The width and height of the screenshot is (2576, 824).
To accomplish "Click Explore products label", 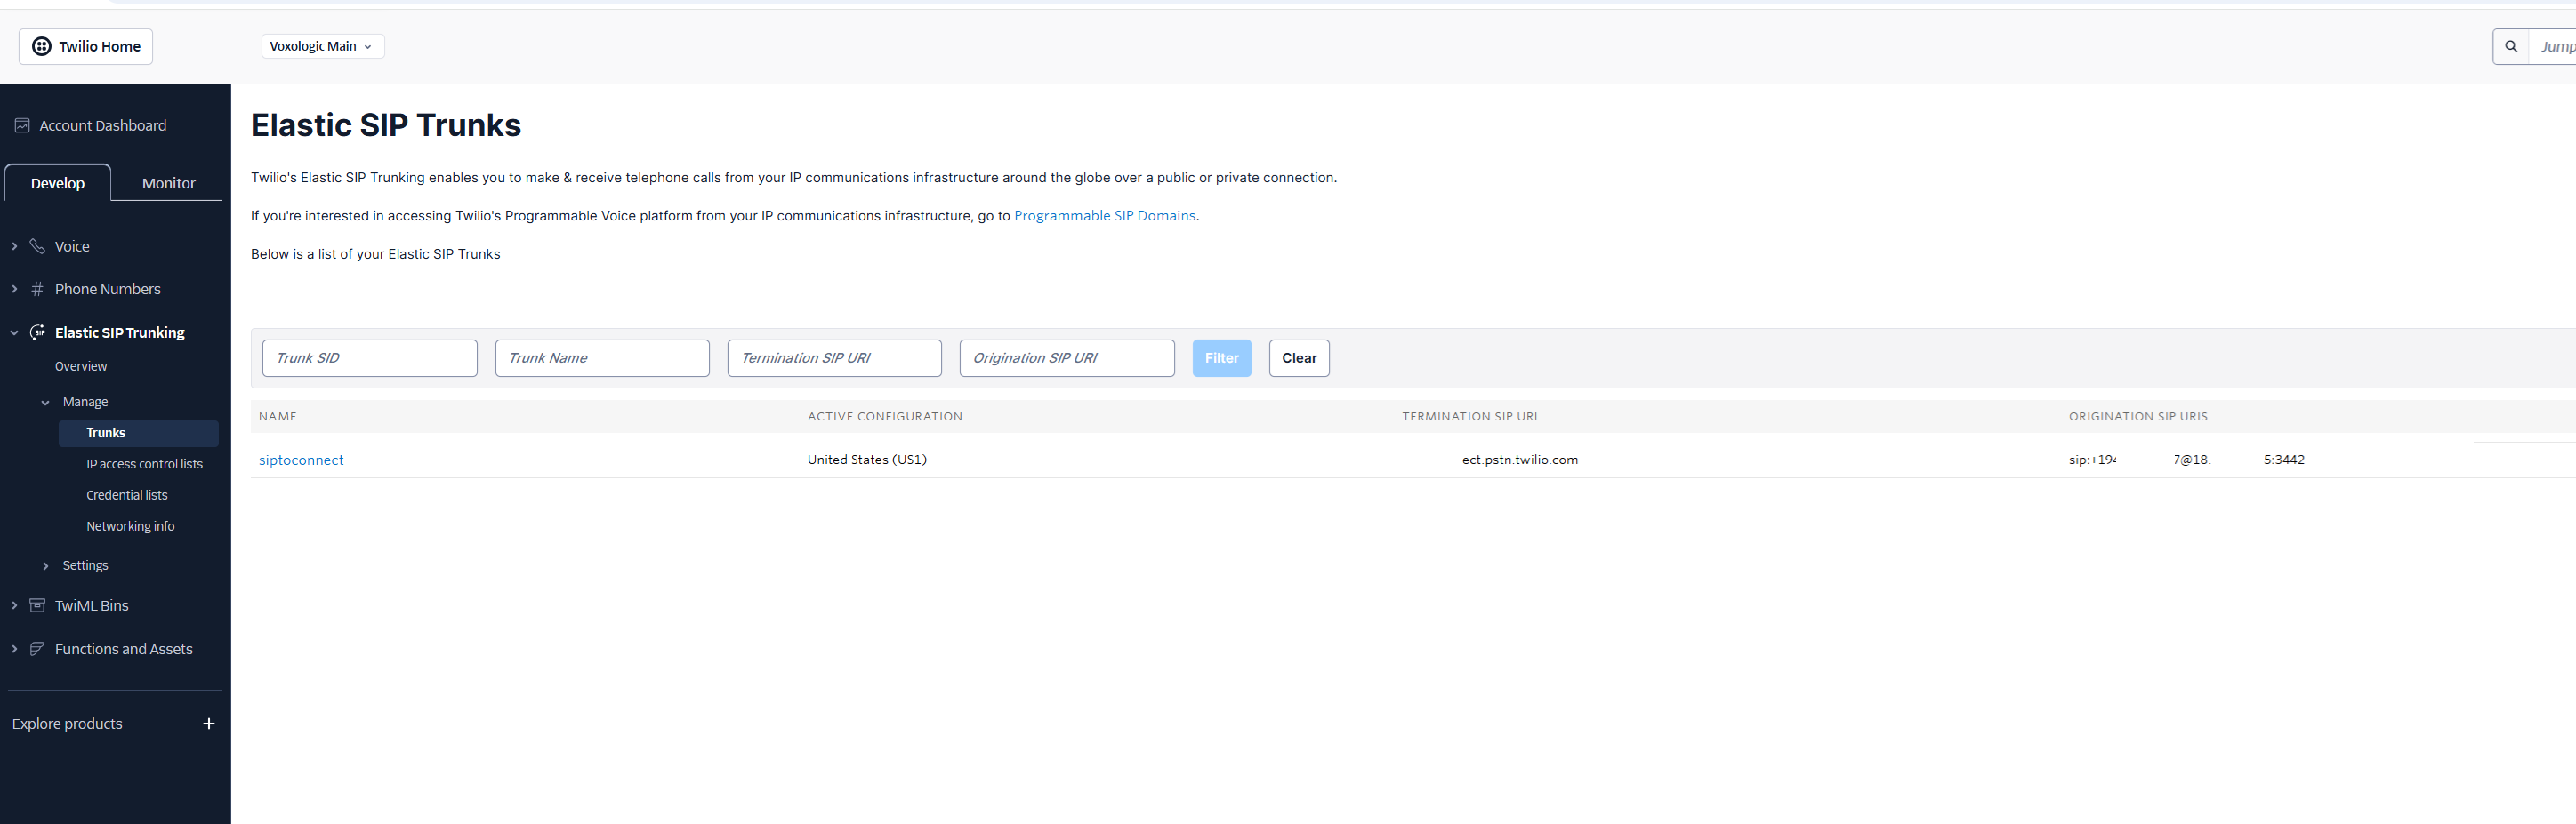I will (x=67, y=724).
